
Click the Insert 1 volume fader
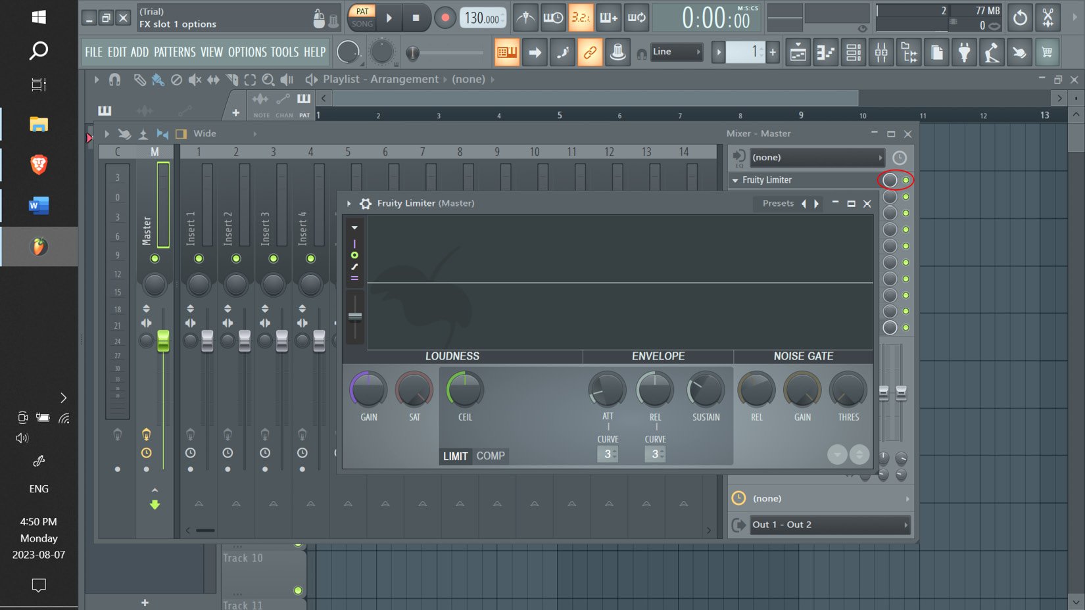click(207, 340)
